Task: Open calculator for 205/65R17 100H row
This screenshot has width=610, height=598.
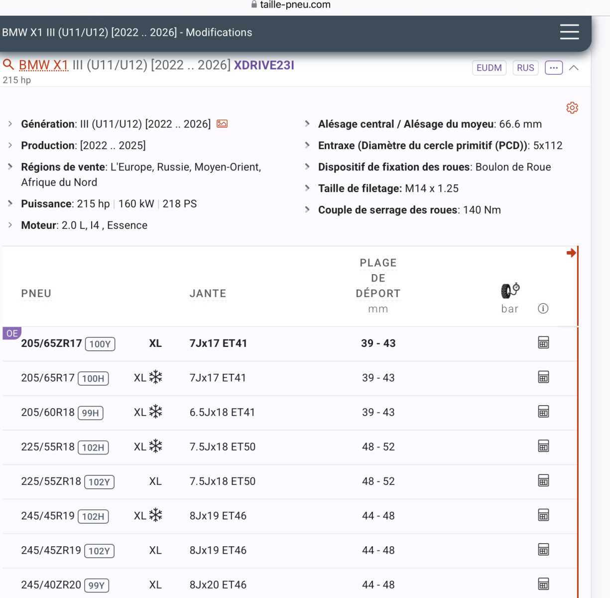Action: click(543, 377)
